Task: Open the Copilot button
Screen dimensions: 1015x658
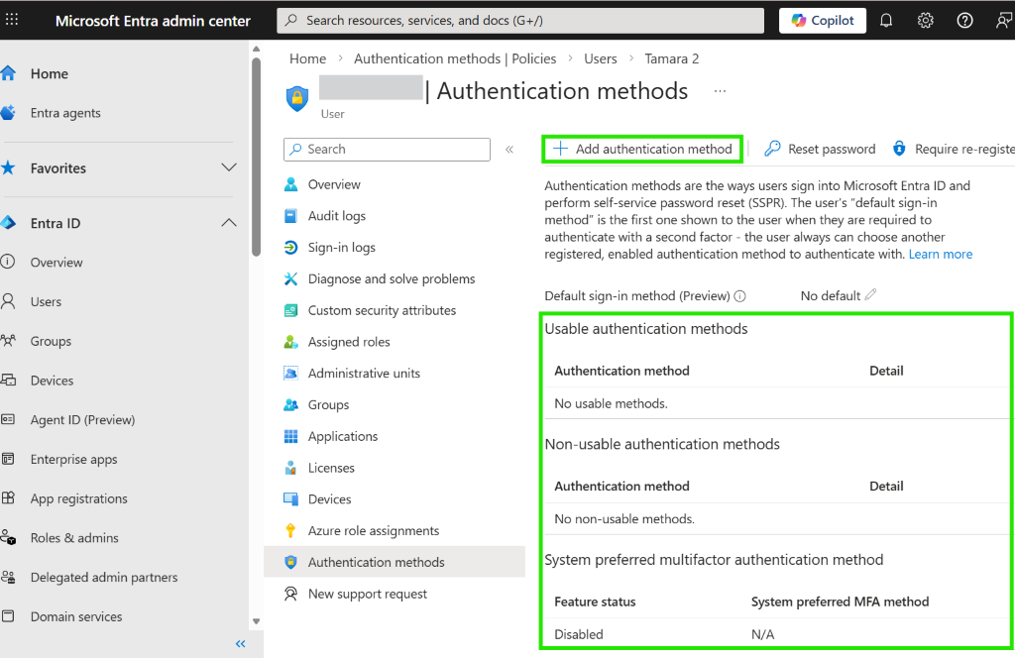Action: click(x=823, y=21)
